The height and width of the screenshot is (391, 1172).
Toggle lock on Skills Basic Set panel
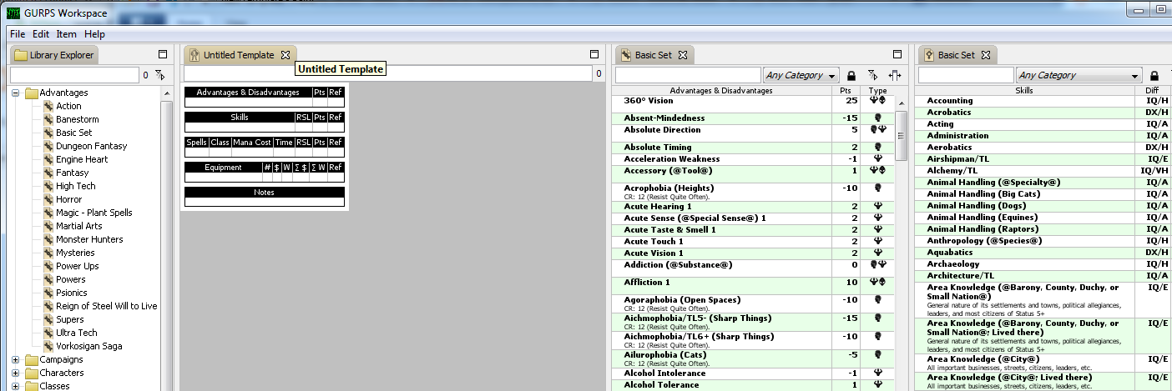[x=1154, y=76]
